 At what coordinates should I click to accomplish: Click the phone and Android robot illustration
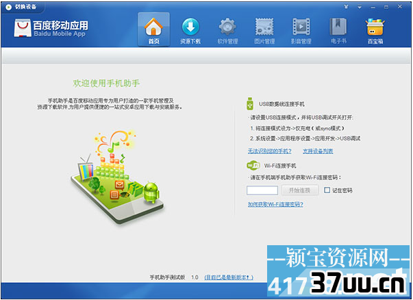click(117, 177)
